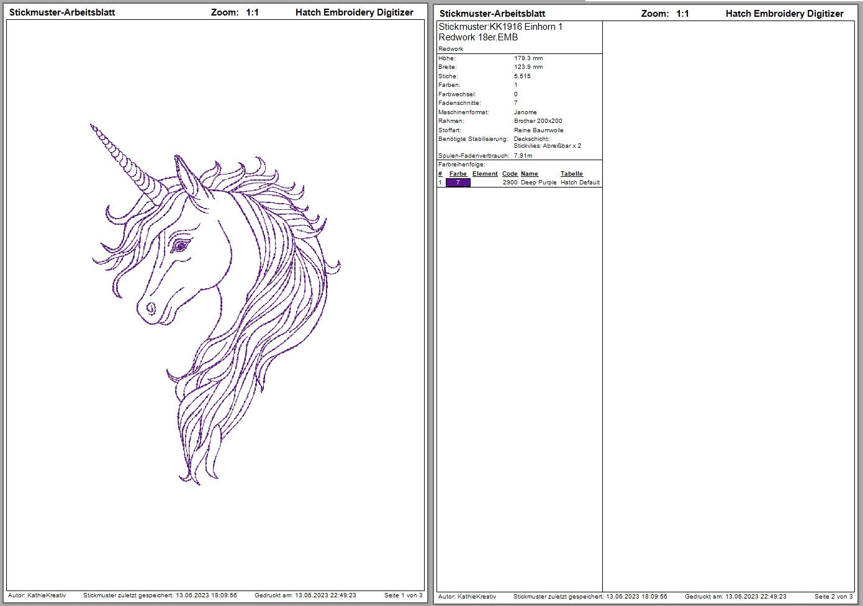
Task: Click the unicorn's eye in the design
Action: (x=181, y=246)
